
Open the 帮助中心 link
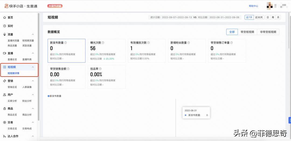[254, 6]
